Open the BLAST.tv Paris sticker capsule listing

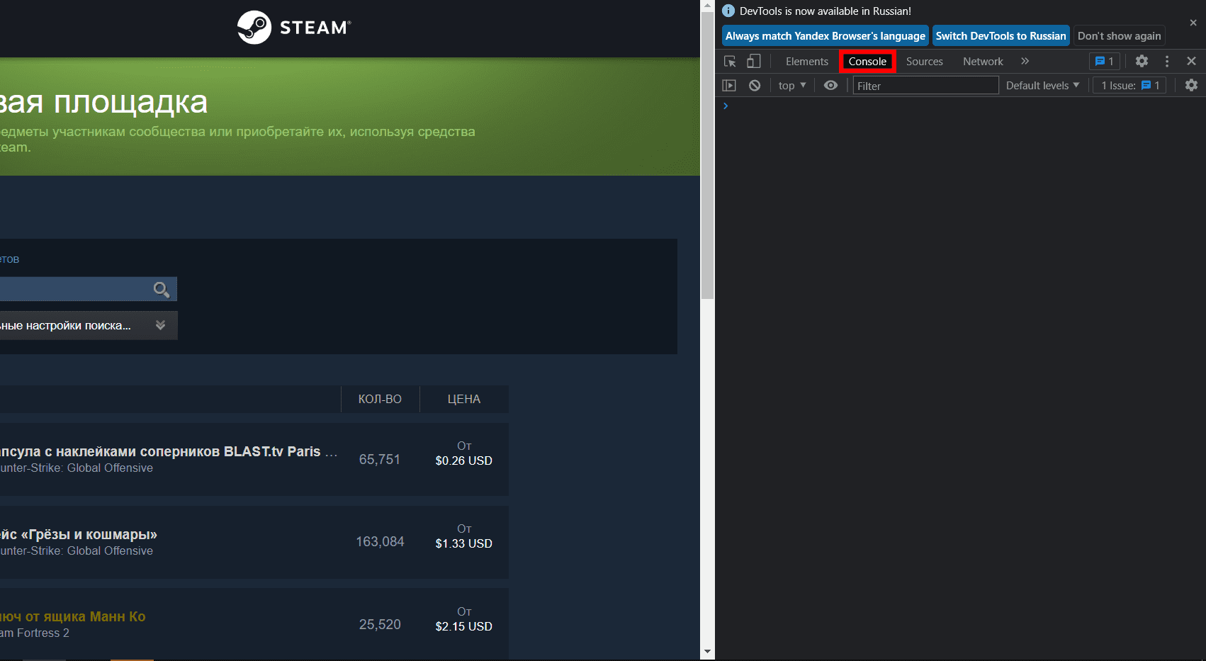click(169, 452)
